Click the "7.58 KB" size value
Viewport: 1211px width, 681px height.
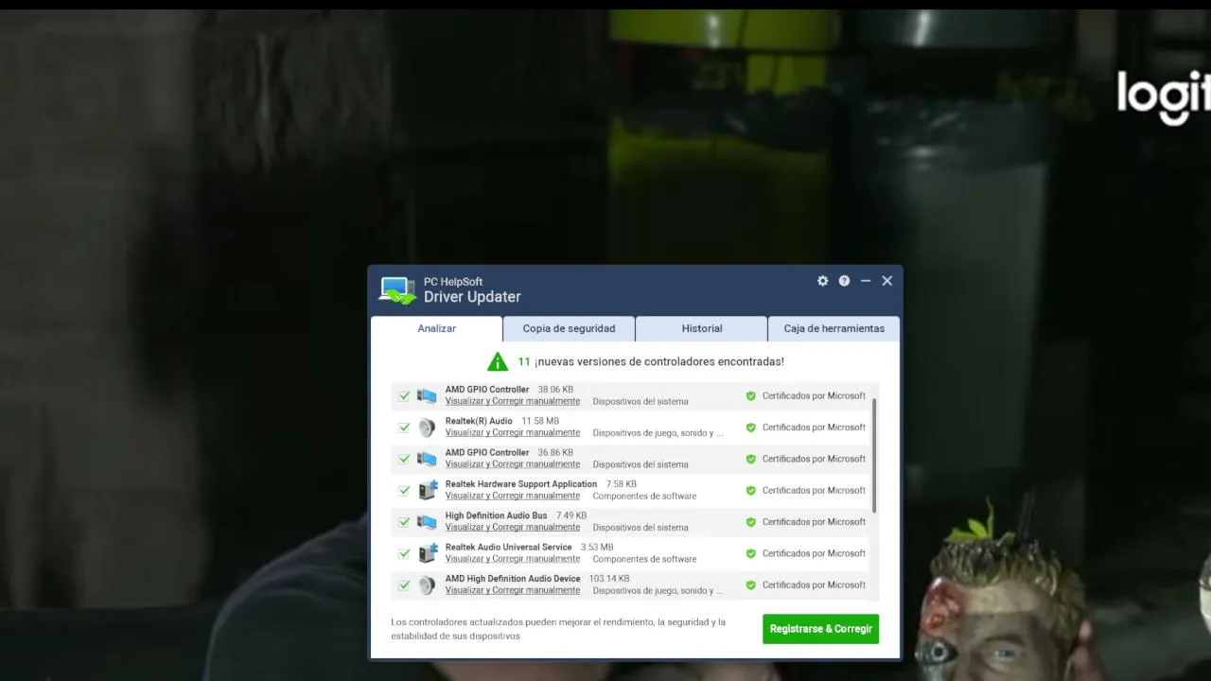(622, 484)
